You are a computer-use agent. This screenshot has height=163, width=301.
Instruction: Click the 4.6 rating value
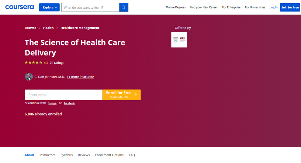pos(46,63)
